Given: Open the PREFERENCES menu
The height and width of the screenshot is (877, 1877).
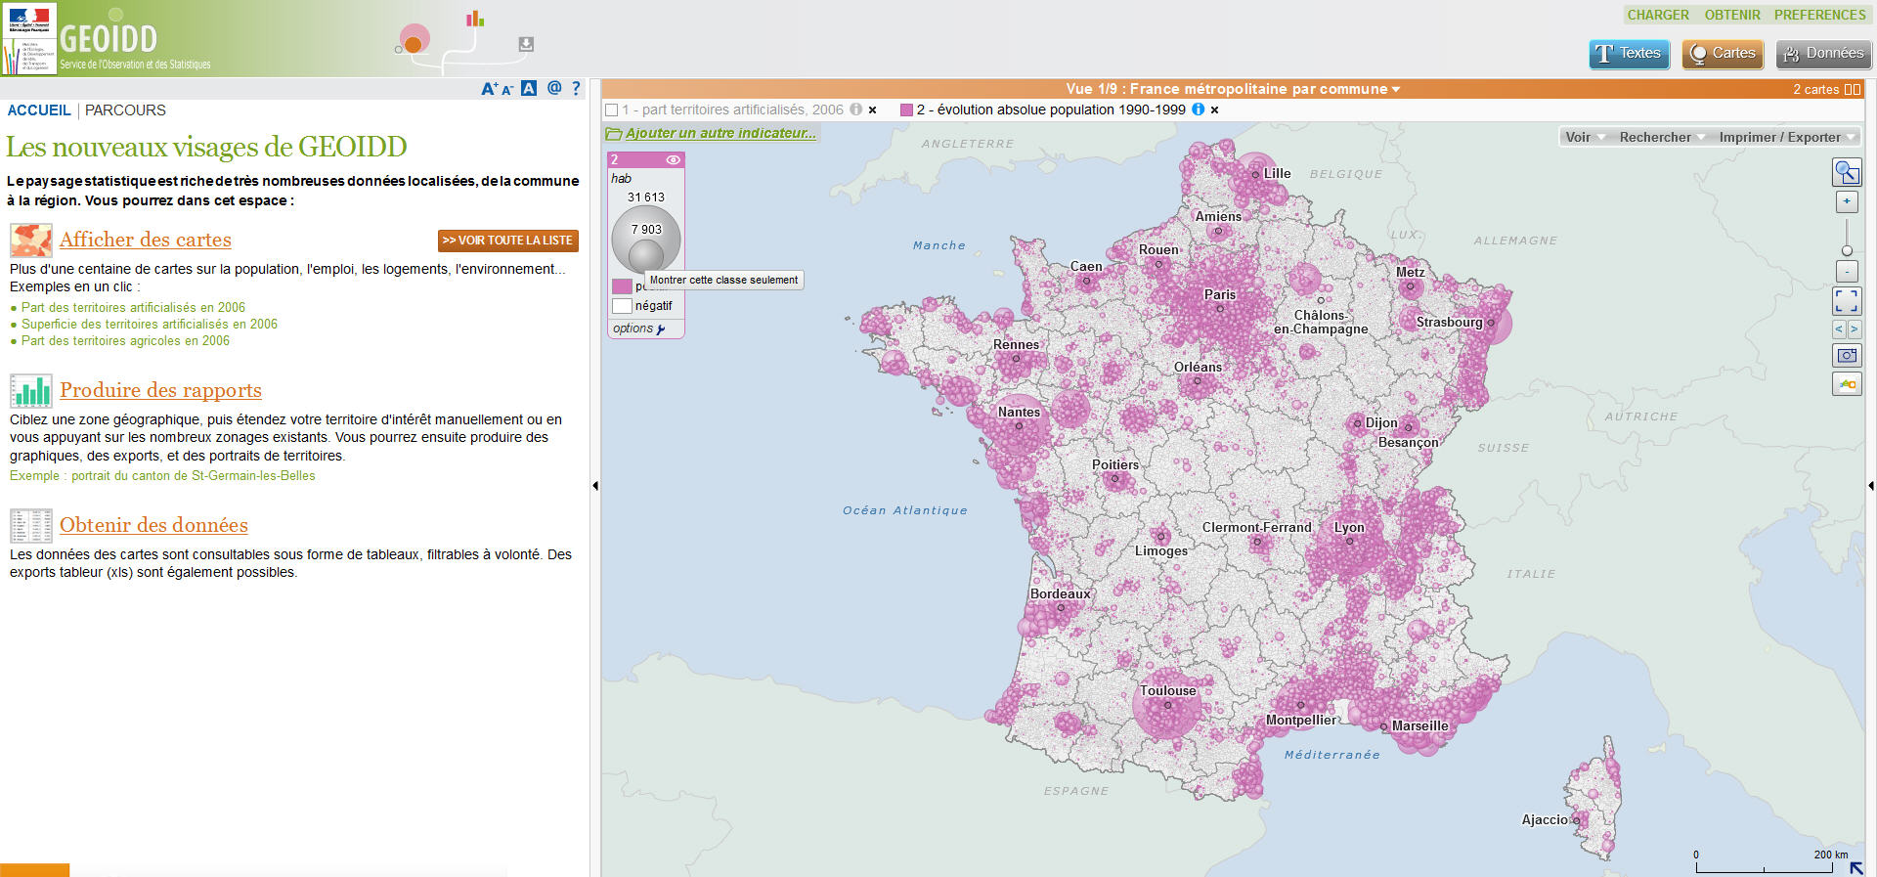Looking at the screenshot, I should tap(1819, 15).
